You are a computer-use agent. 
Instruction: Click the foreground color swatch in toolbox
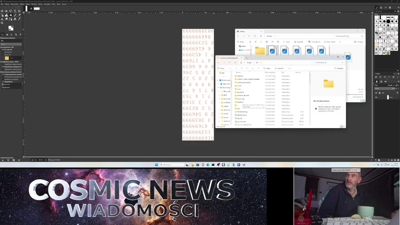tap(10, 27)
